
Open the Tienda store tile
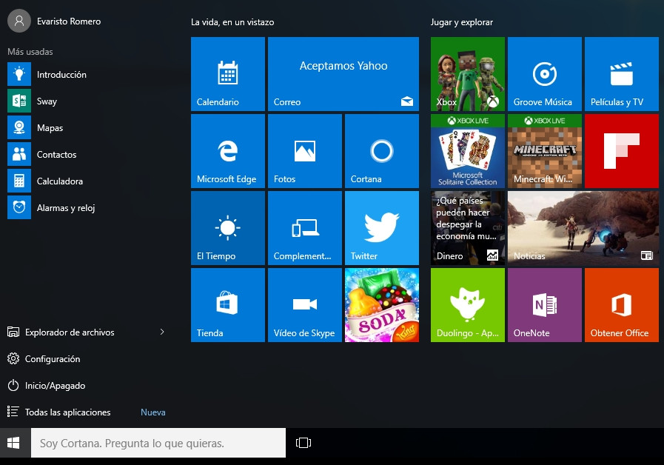[227, 305]
